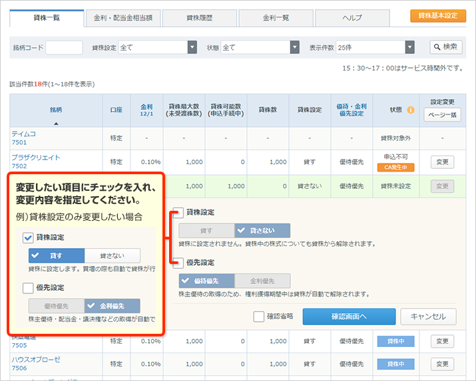Check the 貸株設定 checkbox in edit panel
The image size is (476, 381).
[x=178, y=213]
